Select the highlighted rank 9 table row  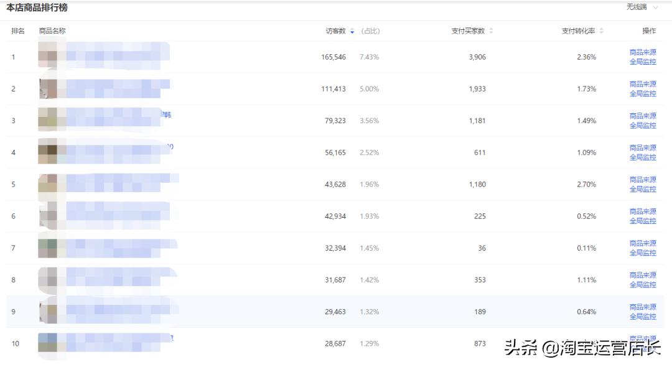[311, 312]
